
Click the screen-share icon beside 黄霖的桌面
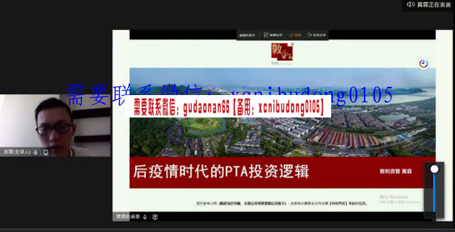pyautogui.click(x=155, y=217)
